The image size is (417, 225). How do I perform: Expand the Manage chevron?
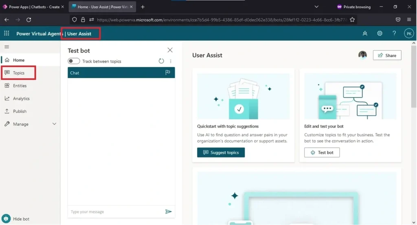54,124
